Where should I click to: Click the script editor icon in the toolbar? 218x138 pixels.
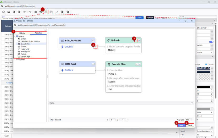[51, 12]
